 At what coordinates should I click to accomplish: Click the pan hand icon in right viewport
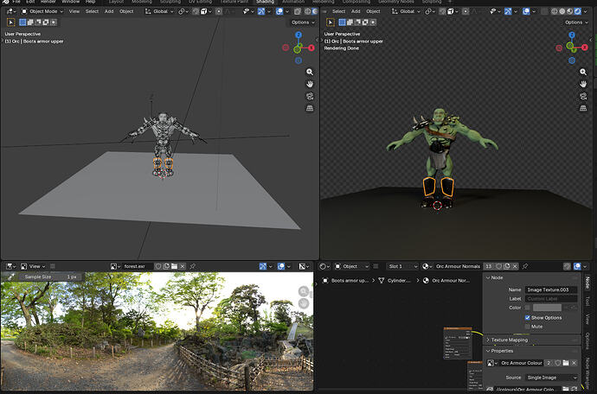583,84
